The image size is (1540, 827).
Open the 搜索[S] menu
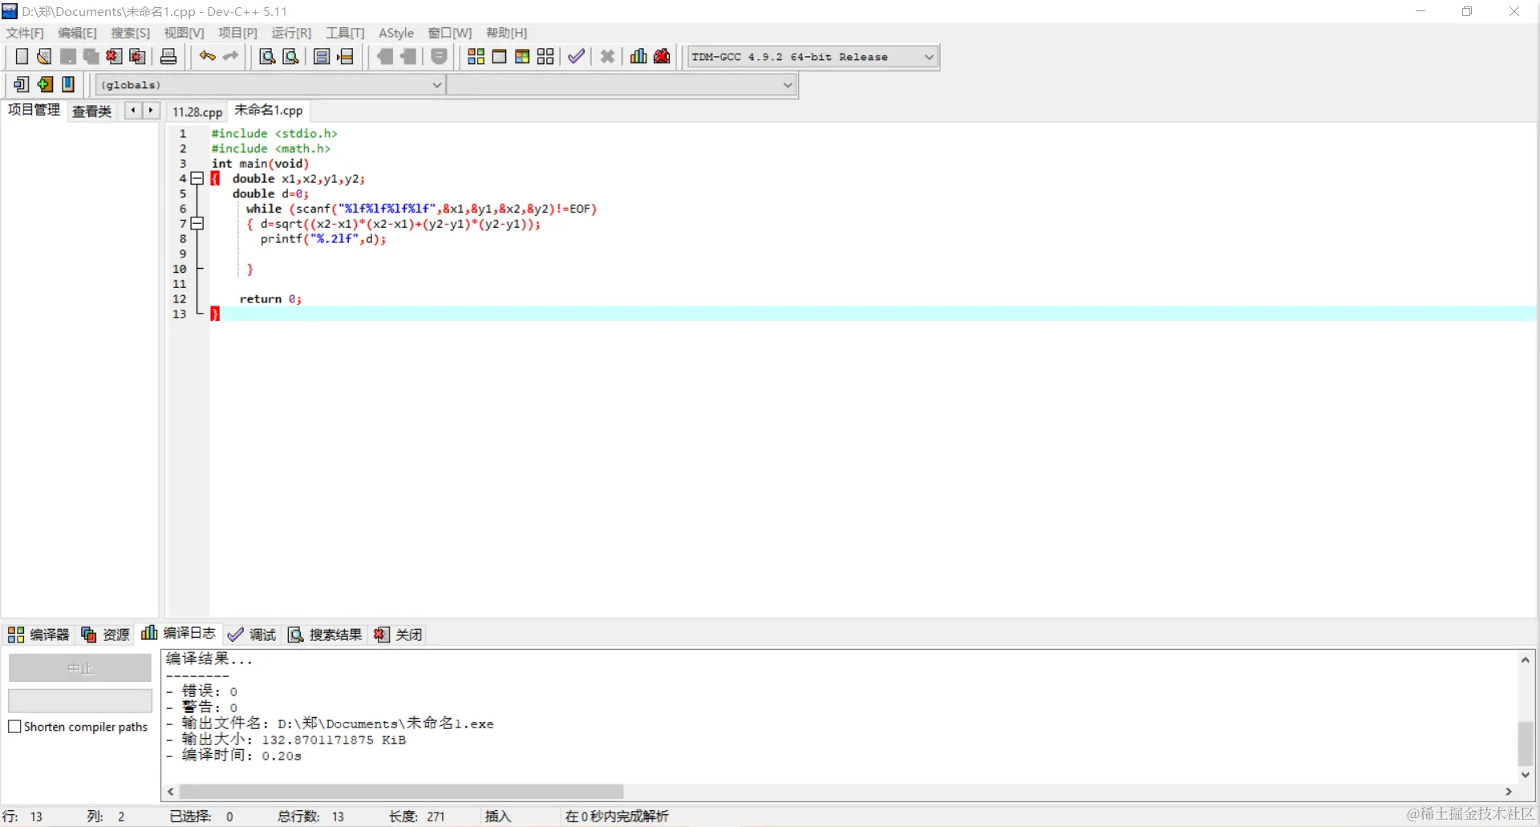pyautogui.click(x=130, y=33)
